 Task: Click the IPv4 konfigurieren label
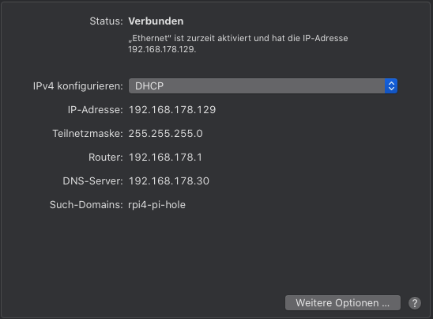(78, 86)
